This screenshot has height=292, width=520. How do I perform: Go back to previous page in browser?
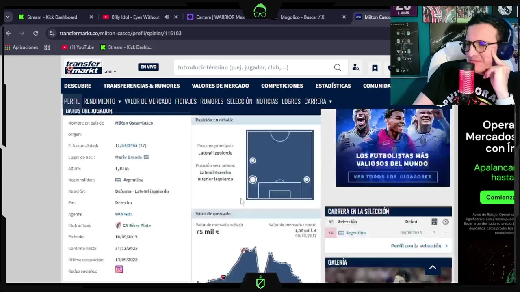click(x=9, y=33)
